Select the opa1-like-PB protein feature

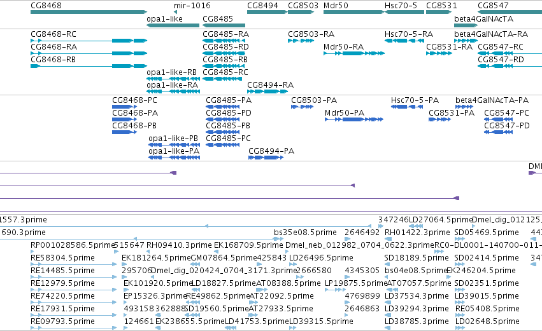coord(175,145)
